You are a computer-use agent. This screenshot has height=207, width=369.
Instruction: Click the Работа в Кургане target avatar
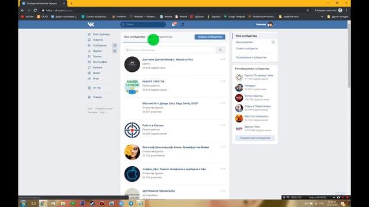[132, 130]
